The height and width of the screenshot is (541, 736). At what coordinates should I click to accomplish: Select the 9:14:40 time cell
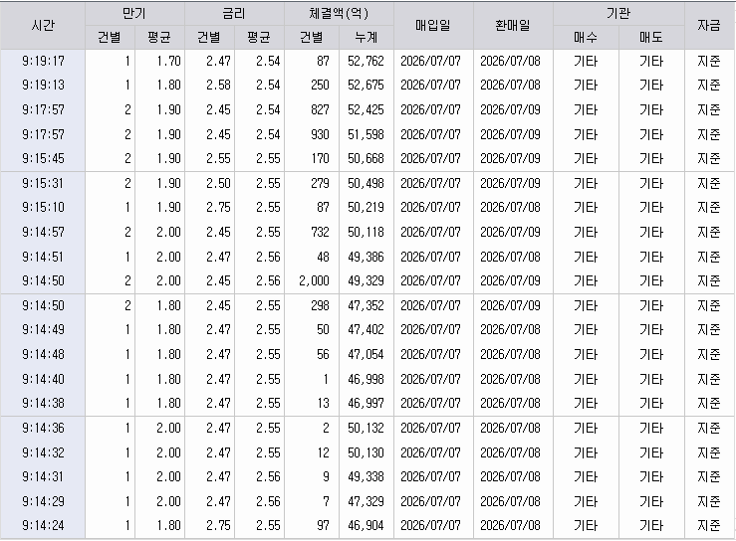pos(43,379)
